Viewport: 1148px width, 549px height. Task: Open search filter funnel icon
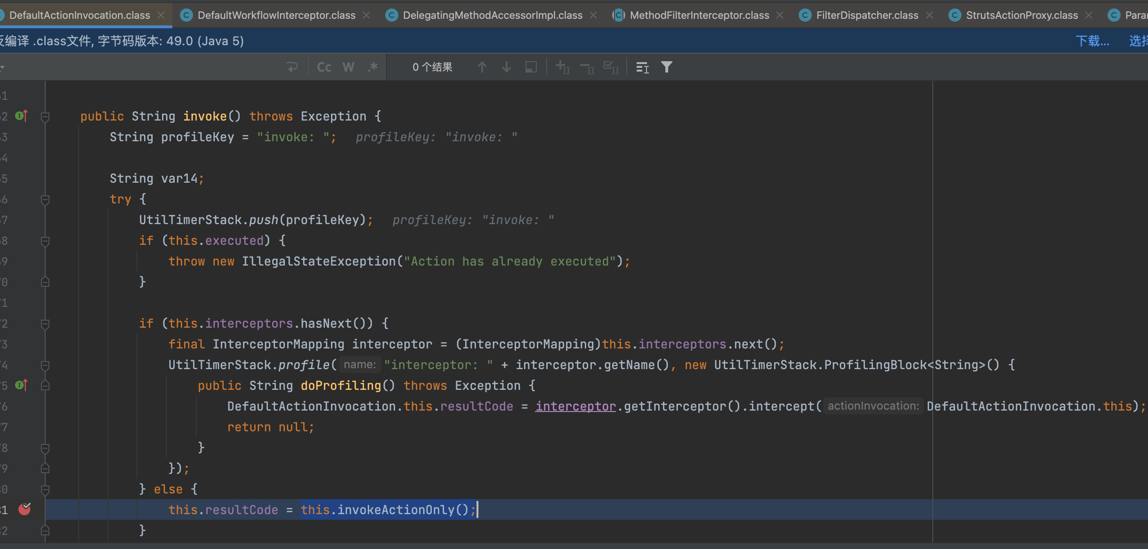(x=667, y=67)
